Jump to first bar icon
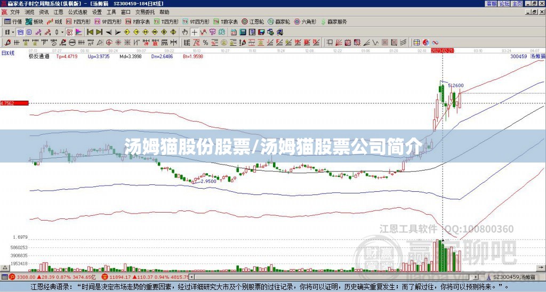 (90, 33)
